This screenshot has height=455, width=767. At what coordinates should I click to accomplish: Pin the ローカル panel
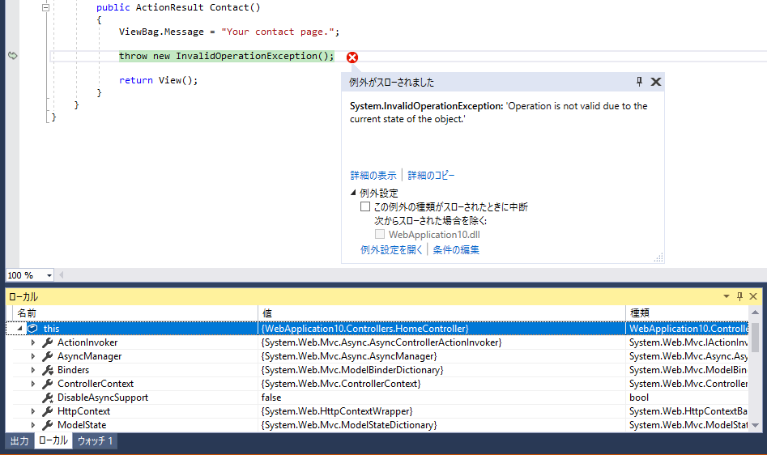(739, 296)
